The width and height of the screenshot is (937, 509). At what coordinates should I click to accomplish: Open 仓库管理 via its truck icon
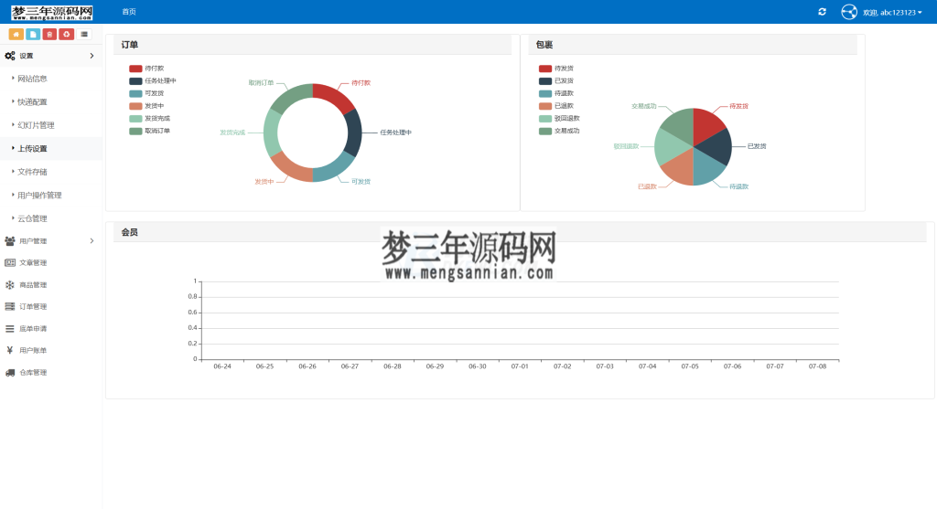[10, 372]
